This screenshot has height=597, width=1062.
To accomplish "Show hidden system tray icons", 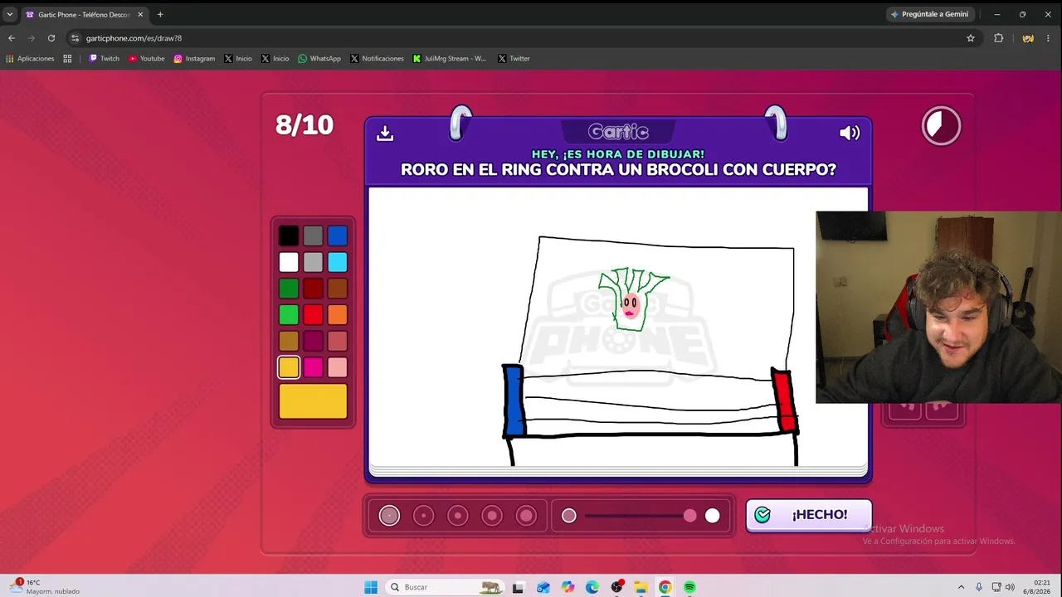I will tap(961, 587).
